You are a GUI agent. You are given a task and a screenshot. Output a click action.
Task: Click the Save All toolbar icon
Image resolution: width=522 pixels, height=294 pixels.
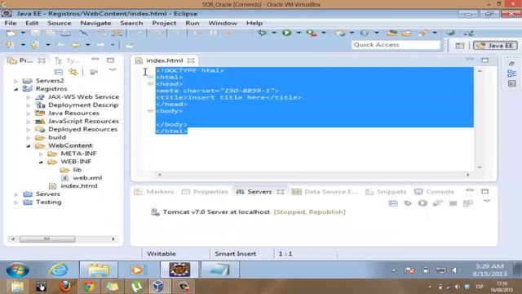click(51, 33)
